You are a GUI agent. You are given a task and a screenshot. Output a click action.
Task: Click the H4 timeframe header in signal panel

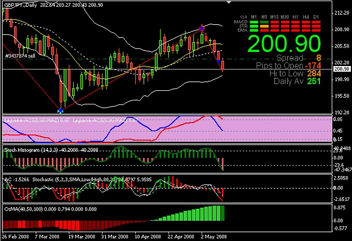click(306, 17)
